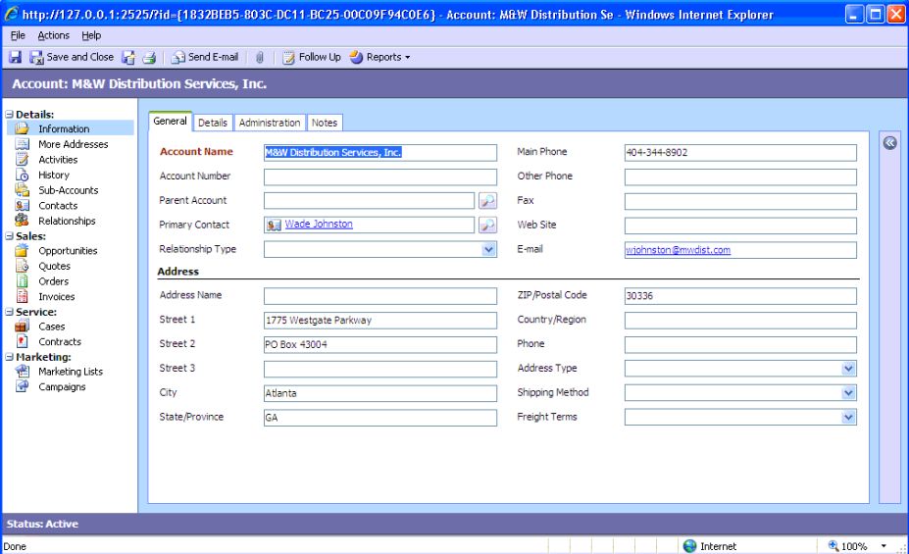Open the Shipping Method dropdown

click(x=848, y=393)
